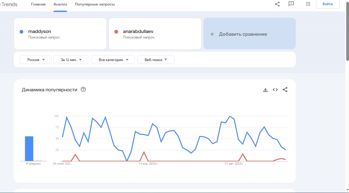Select the Анализ tab
349x193 pixels.
[60, 4]
